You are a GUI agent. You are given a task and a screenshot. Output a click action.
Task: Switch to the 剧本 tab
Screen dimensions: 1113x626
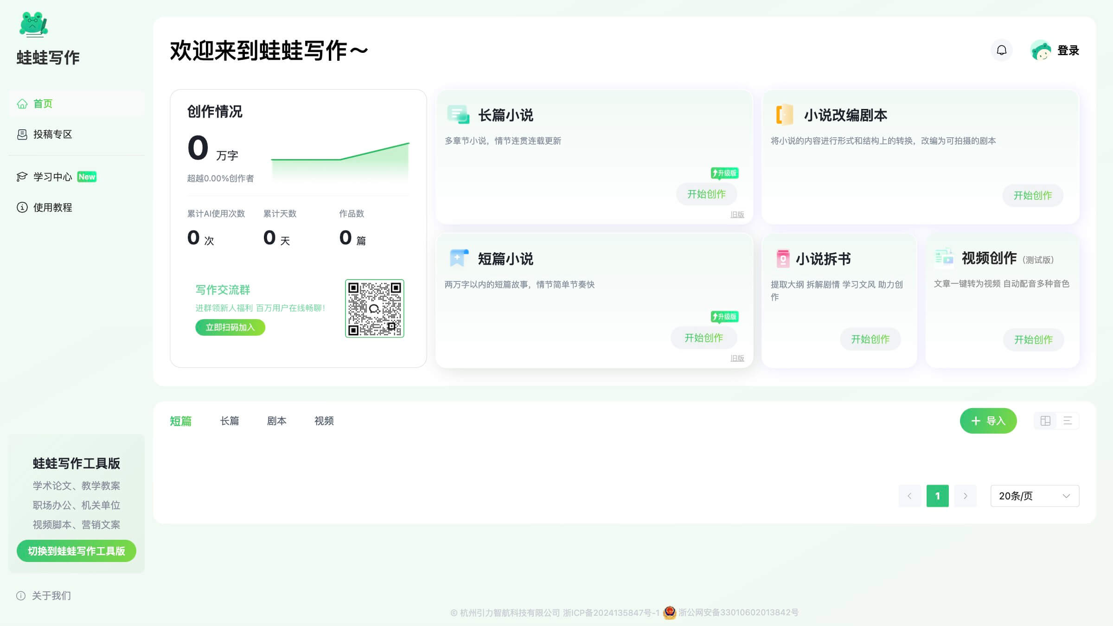pyautogui.click(x=277, y=421)
